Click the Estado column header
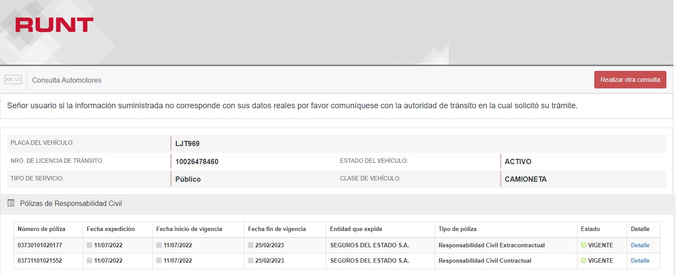This screenshot has height=275, width=677. pyautogui.click(x=590, y=229)
